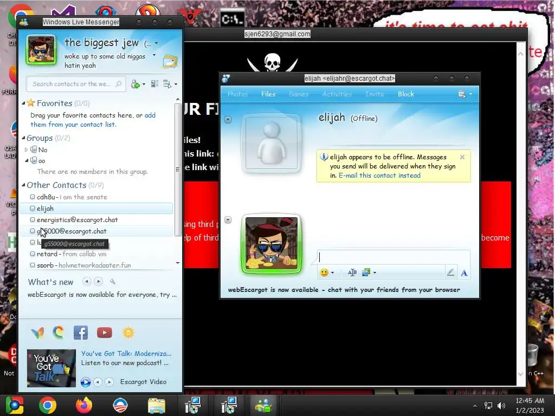Select contact elijah in the contact list
The image size is (555, 416).
tap(96, 209)
